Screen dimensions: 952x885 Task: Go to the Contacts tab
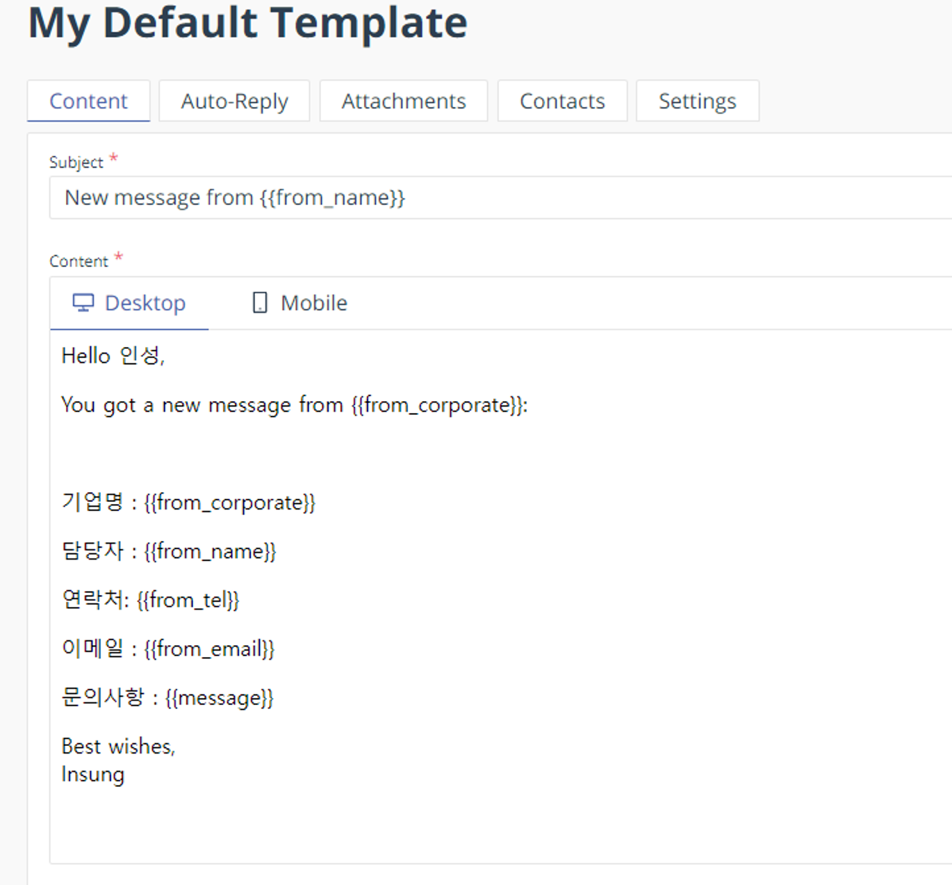pyautogui.click(x=562, y=102)
